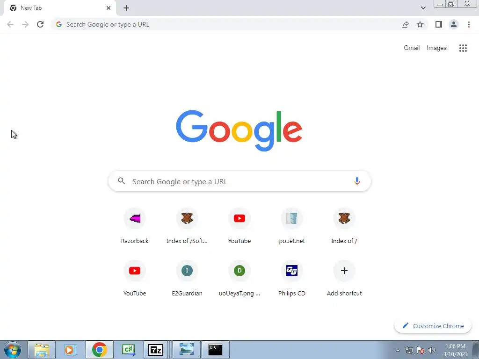479x359 pixels.
Task: Open the network tray icon
Action: 409,350
